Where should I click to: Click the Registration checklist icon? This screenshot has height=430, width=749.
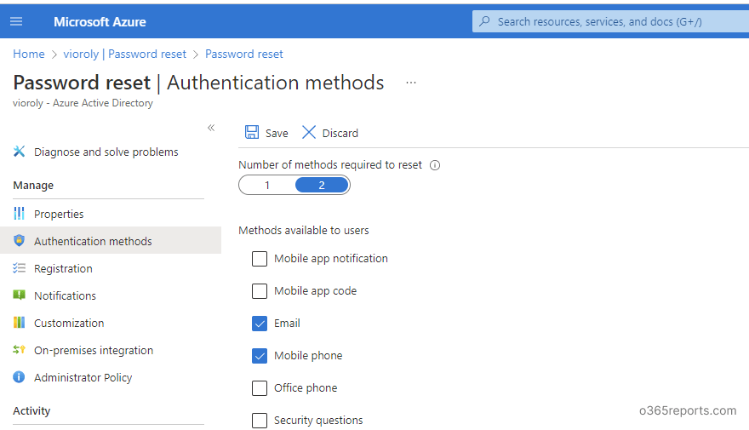pos(19,268)
